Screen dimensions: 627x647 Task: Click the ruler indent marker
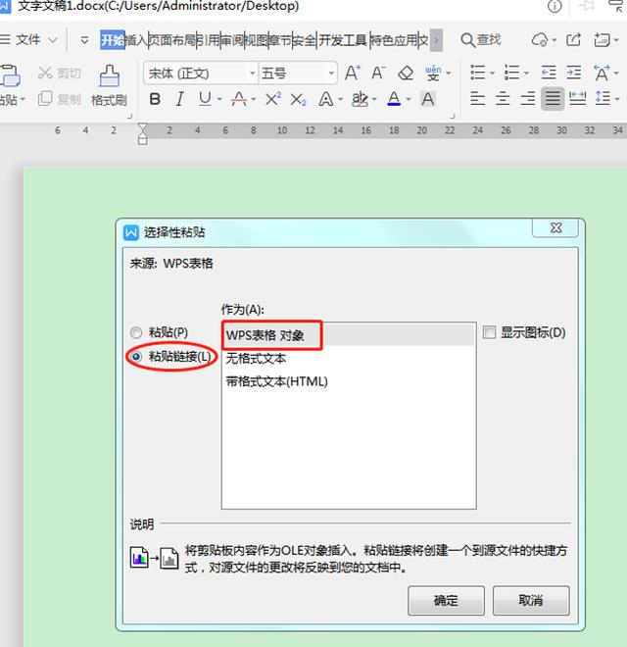142,133
